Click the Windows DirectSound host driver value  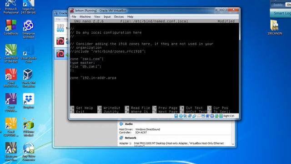pos(147,129)
